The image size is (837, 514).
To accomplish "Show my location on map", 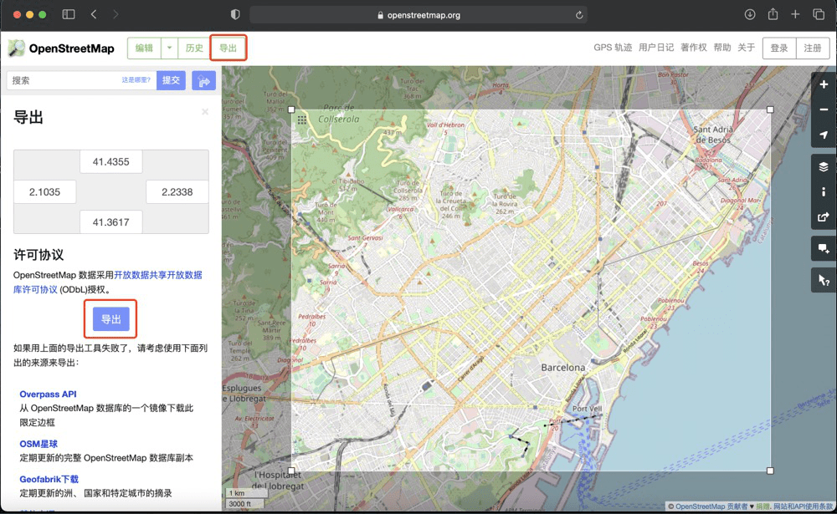I will [x=824, y=135].
